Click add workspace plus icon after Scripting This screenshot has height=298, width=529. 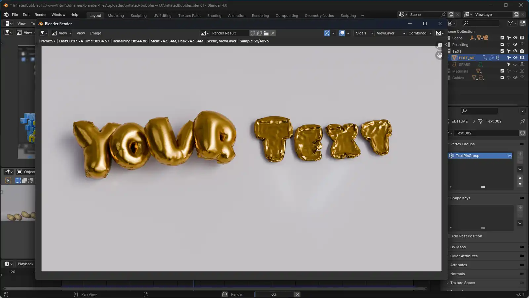[363, 16]
